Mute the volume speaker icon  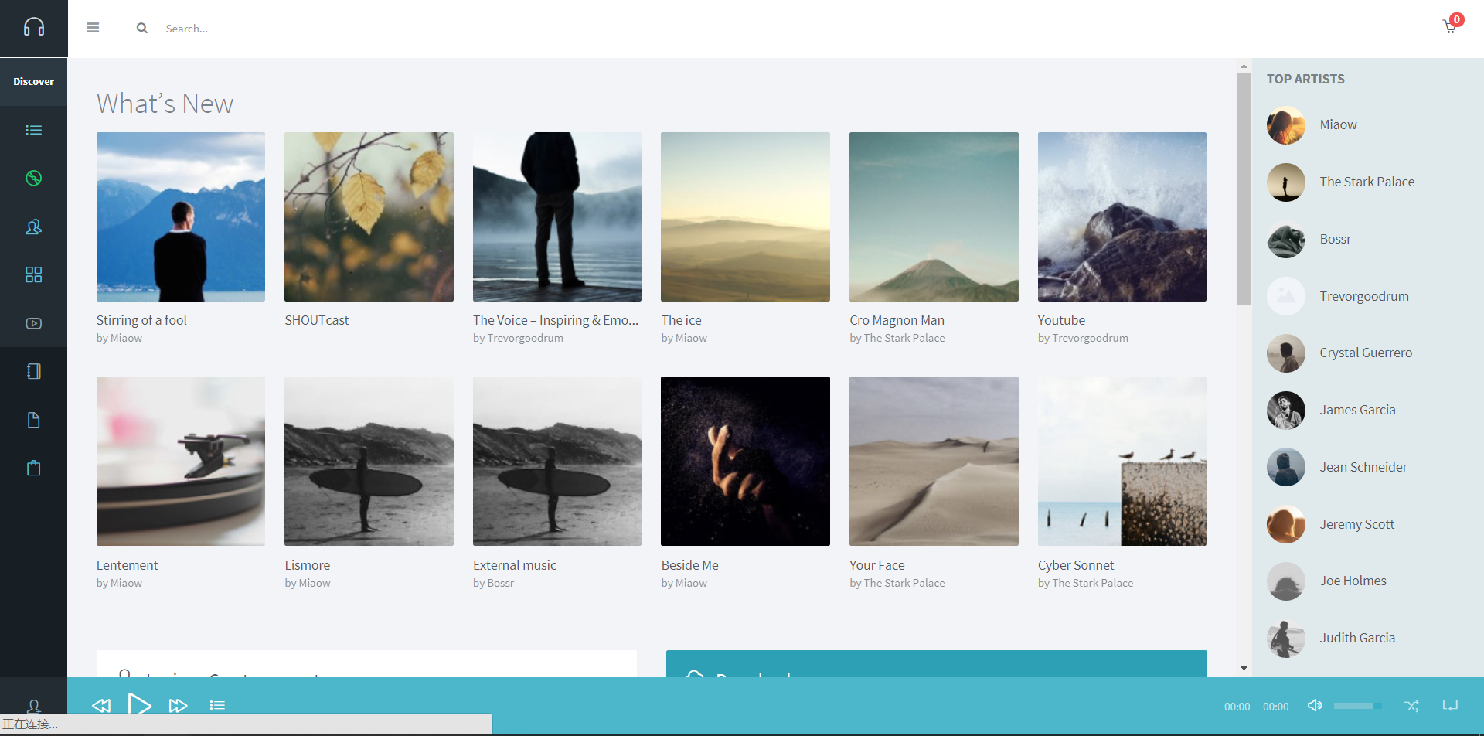pos(1314,705)
